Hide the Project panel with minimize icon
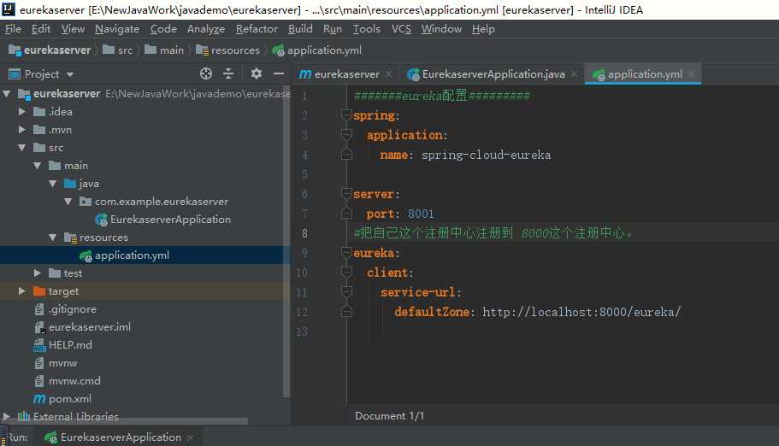 (277, 73)
